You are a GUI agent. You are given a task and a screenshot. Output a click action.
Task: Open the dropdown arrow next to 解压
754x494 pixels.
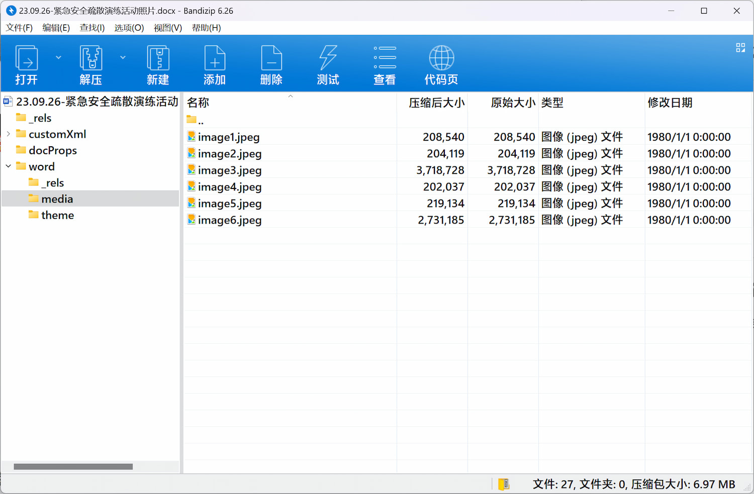[123, 57]
